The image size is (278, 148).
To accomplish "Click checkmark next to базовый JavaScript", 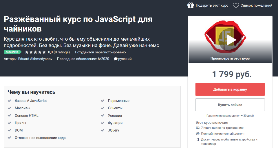I will 10,101.
